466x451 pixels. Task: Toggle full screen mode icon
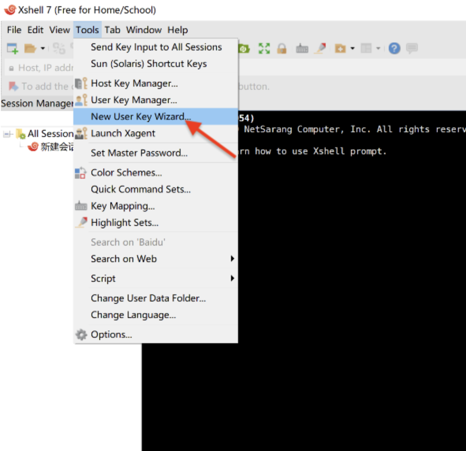[x=264, y=48]
